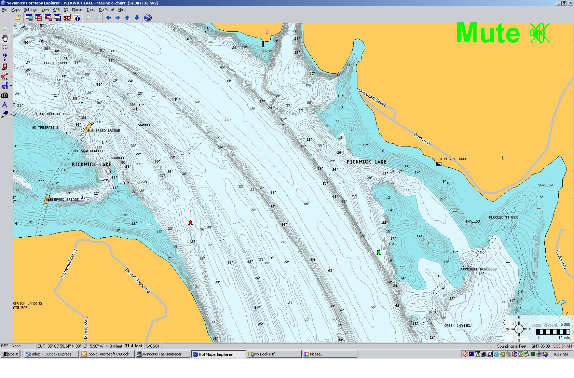This screenshot has width=574, height=378.
Task: Open the pencil tool dropdown arrow
Action: [x=11, y=115]
